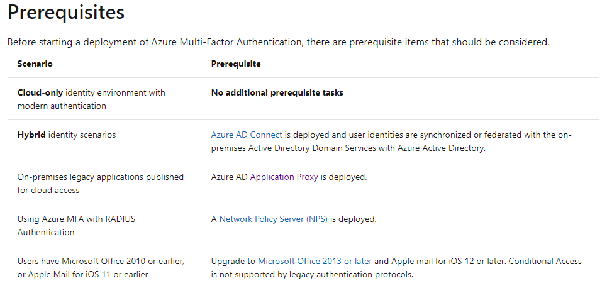This screenshot has width=607, height=288.
Task: Click 'Users have Microsoft Office 2010' scenario cell
Action: 101,268
